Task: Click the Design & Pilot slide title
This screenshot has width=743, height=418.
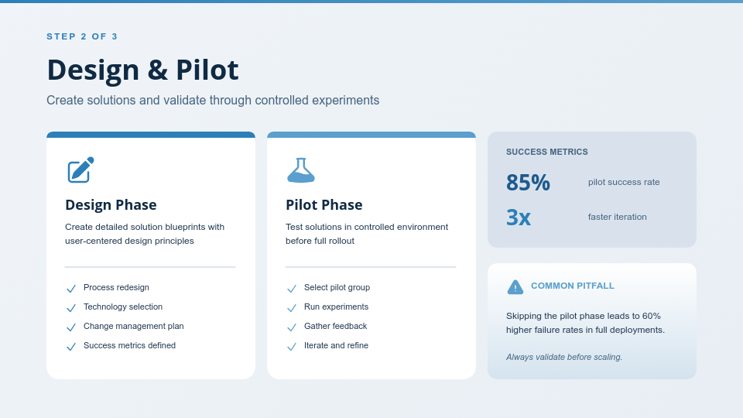Action: (x=142, y=70)
